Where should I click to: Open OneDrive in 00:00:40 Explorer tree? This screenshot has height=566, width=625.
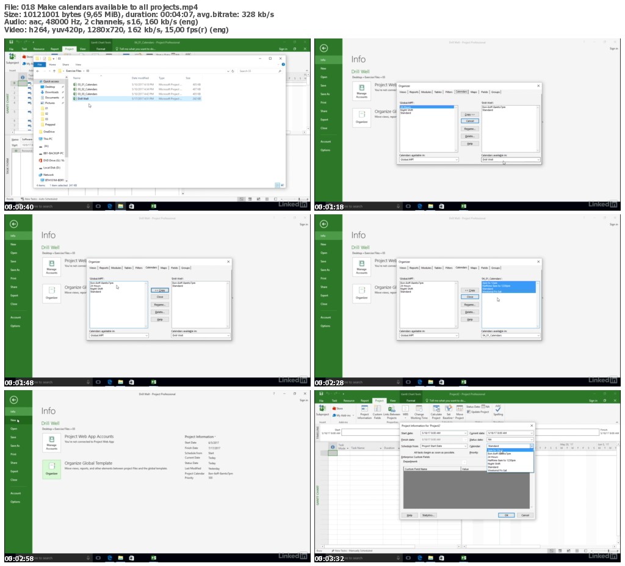49,132
